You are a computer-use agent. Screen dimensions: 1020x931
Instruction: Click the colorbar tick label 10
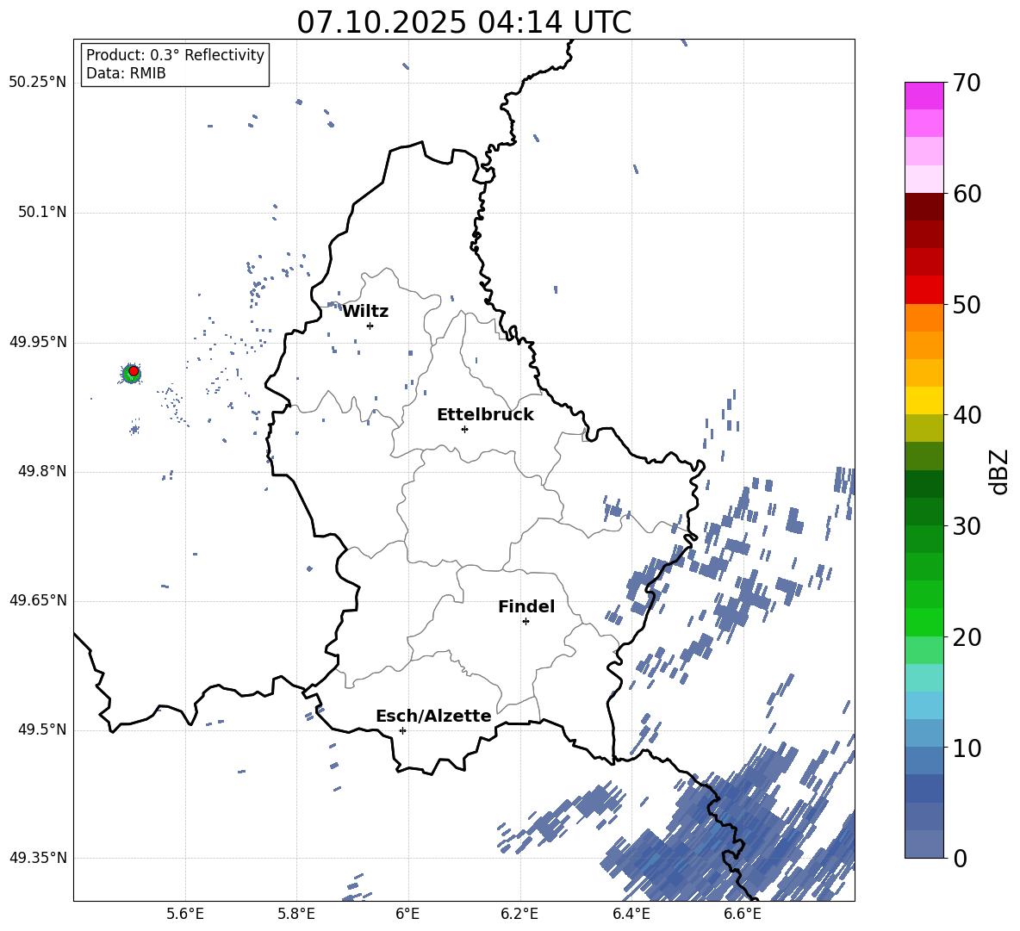click(x=967, y=748)
